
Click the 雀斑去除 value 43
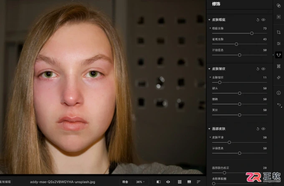[x=265, y=39]
